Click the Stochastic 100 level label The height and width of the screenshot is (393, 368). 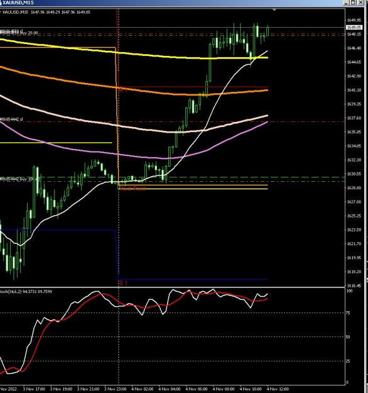pos(349,291)
